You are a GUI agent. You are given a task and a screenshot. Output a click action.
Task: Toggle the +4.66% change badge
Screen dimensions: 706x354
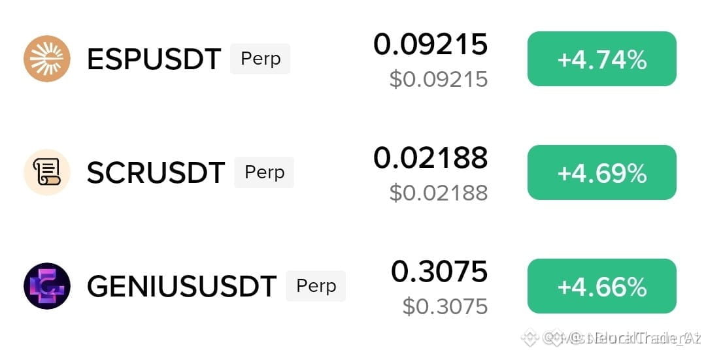pos(601,286)
